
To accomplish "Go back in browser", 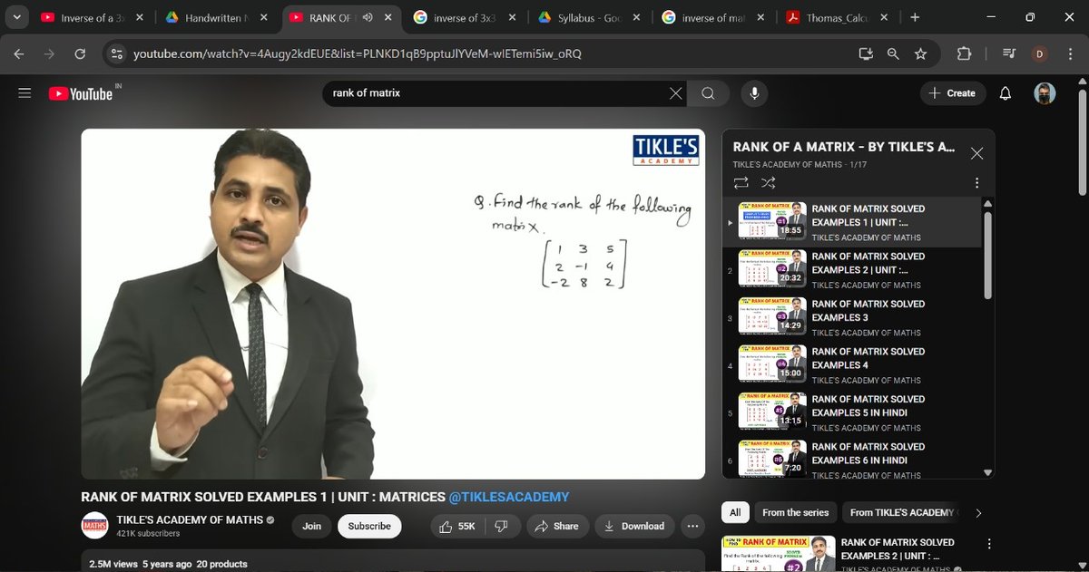I will 19,54.
